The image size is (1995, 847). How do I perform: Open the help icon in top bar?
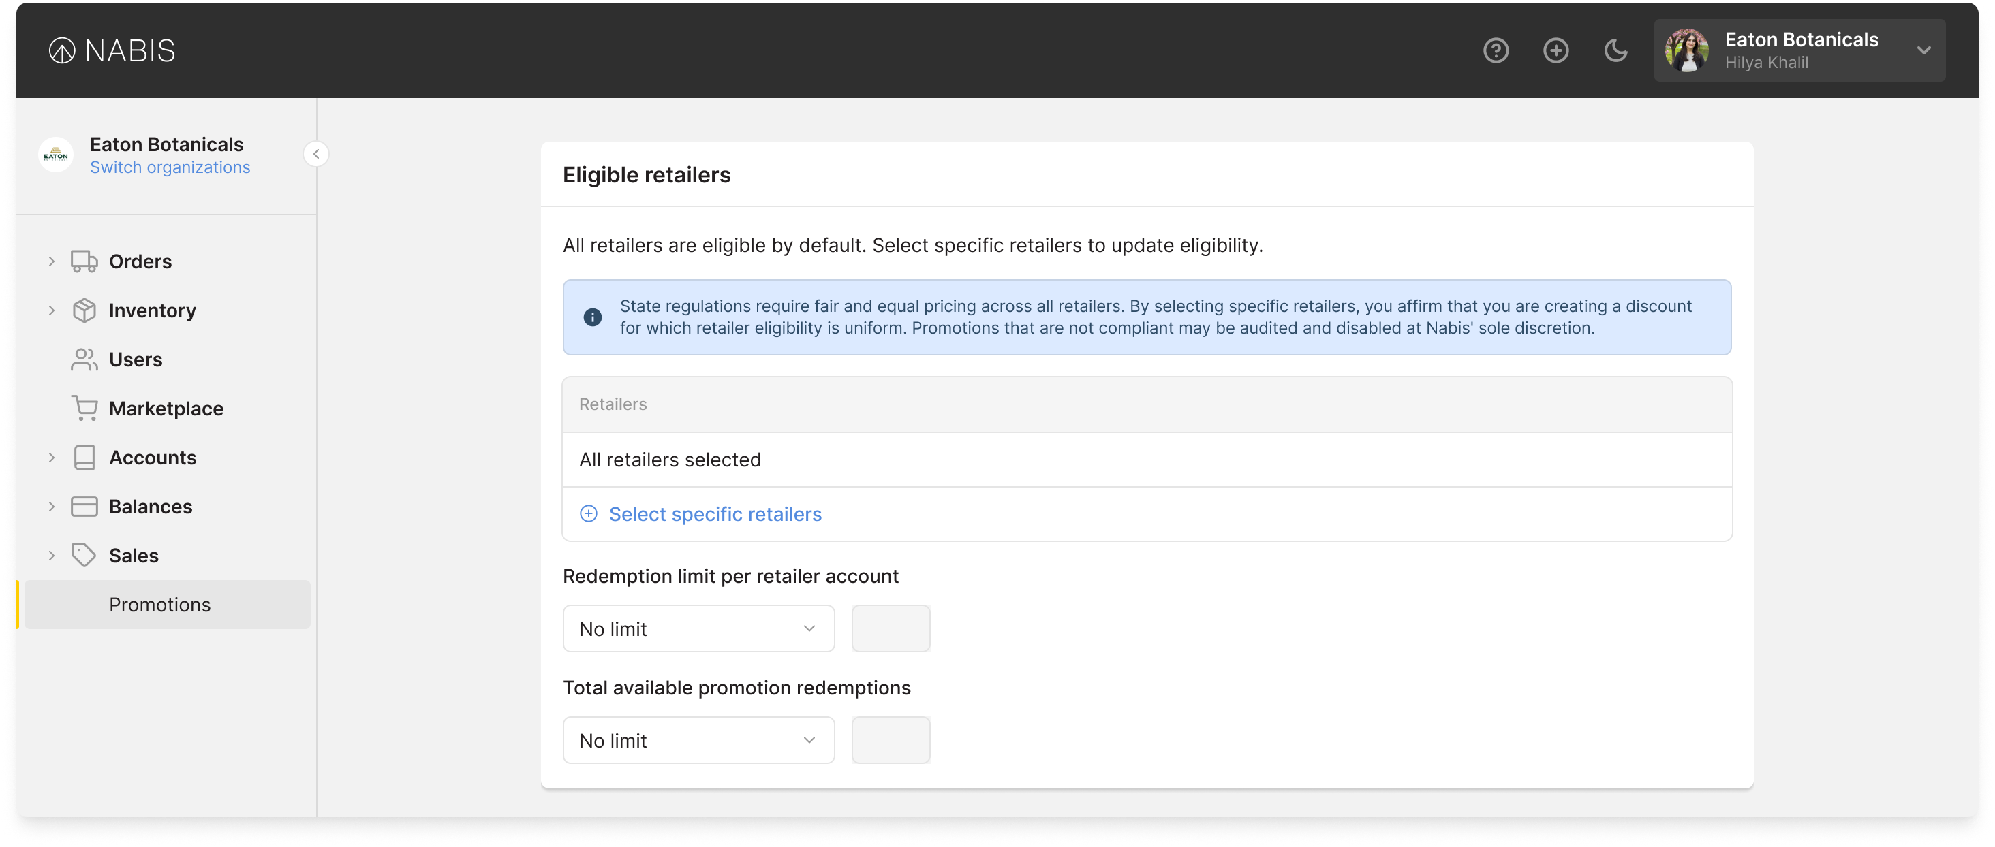pos(1496,50)
